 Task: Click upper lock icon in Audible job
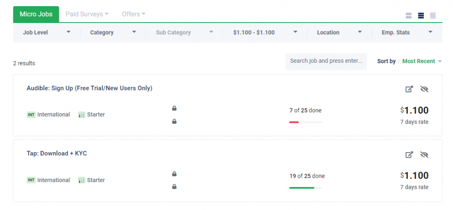pyautogui.click(x=174, y=108)
